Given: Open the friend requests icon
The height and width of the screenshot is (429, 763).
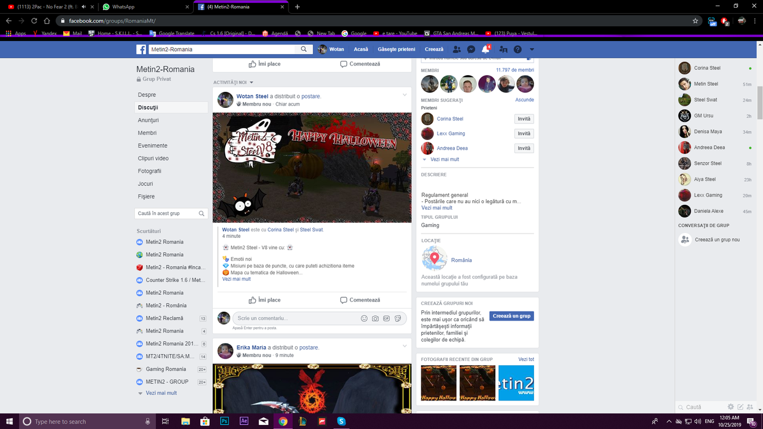Looking at the screenshot, I should 457,49.
